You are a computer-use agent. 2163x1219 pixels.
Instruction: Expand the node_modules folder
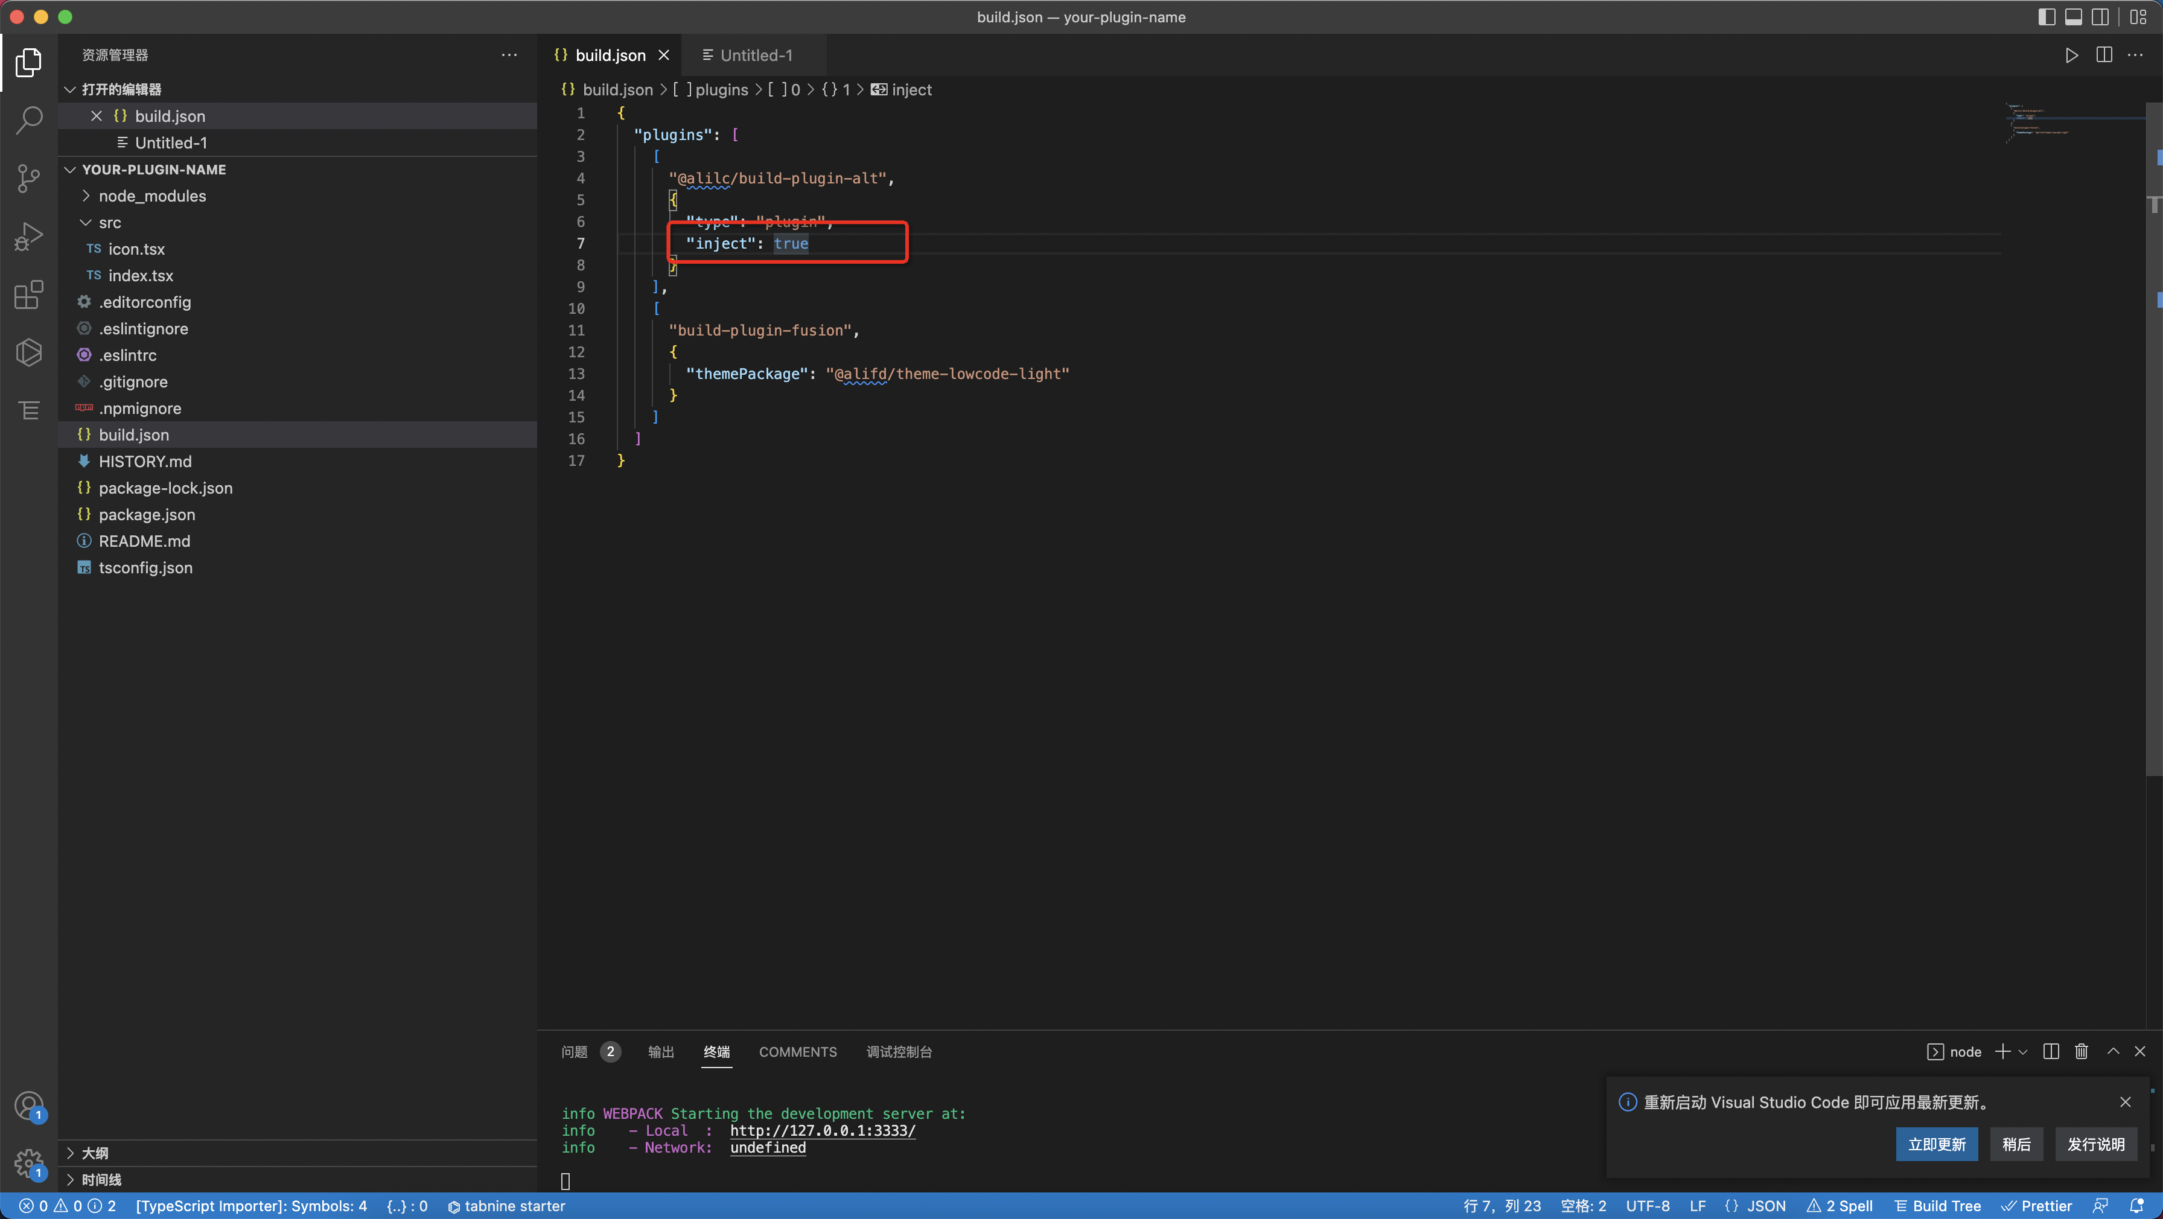[x=152, y=196]
